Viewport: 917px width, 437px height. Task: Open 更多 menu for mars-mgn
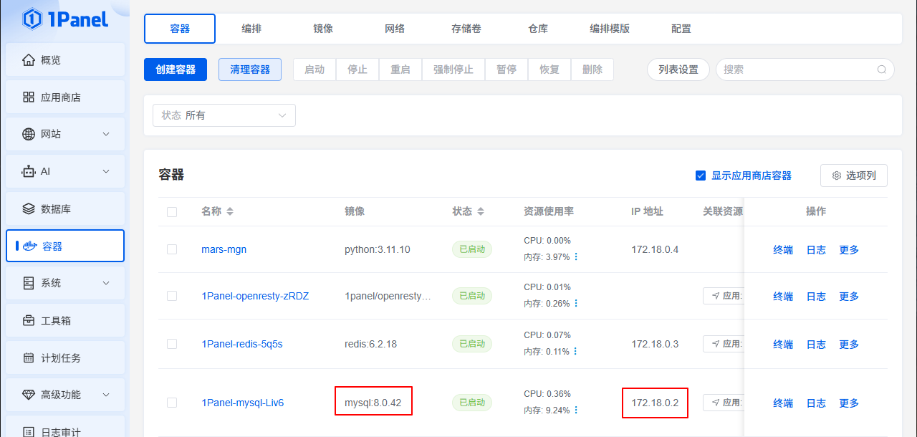(x=849, y=249)
